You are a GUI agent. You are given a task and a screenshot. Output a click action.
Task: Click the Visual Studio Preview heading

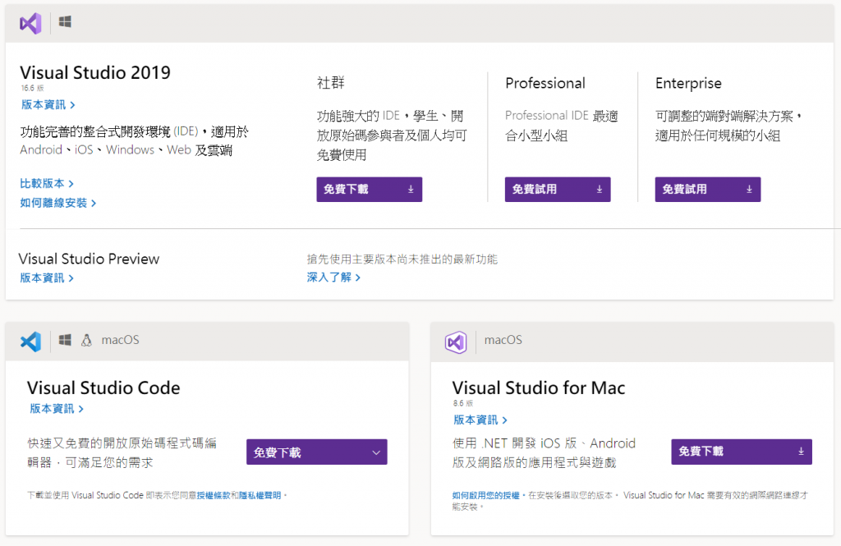tap(89, 259)
